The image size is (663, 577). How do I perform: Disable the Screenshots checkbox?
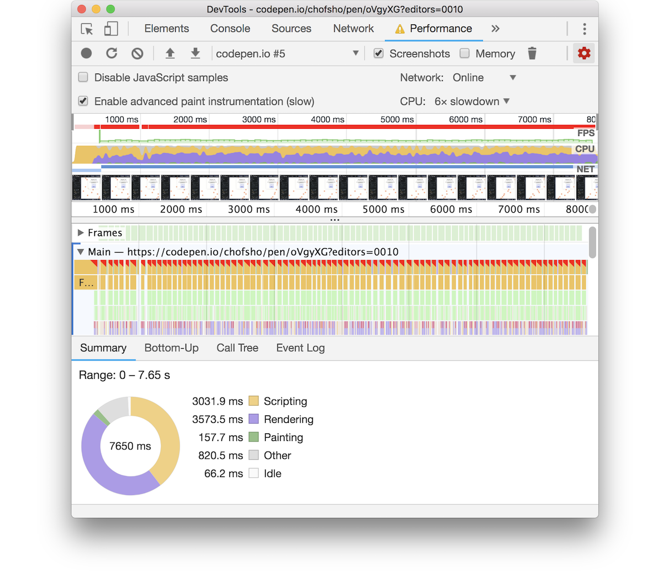(378, 53)
